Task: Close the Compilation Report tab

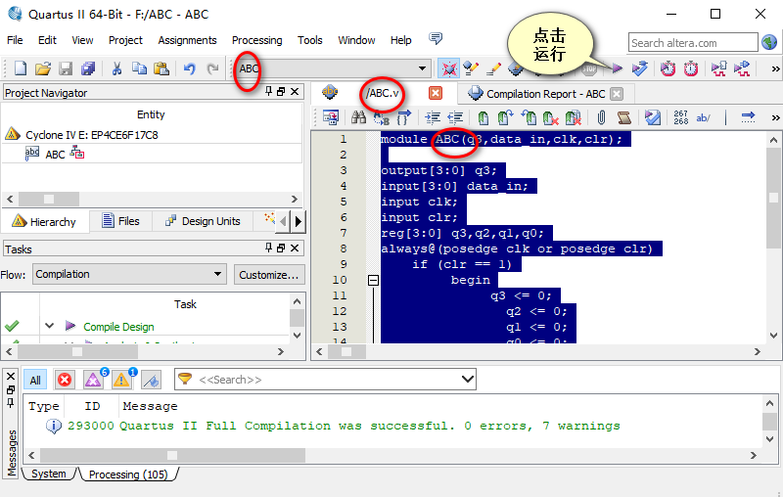Action: coord(617,94)
